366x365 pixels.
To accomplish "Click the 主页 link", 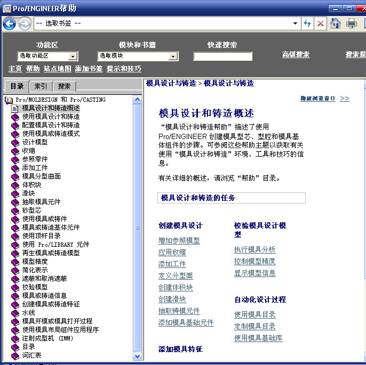I will pyautogui.click(x=15, y=69).
